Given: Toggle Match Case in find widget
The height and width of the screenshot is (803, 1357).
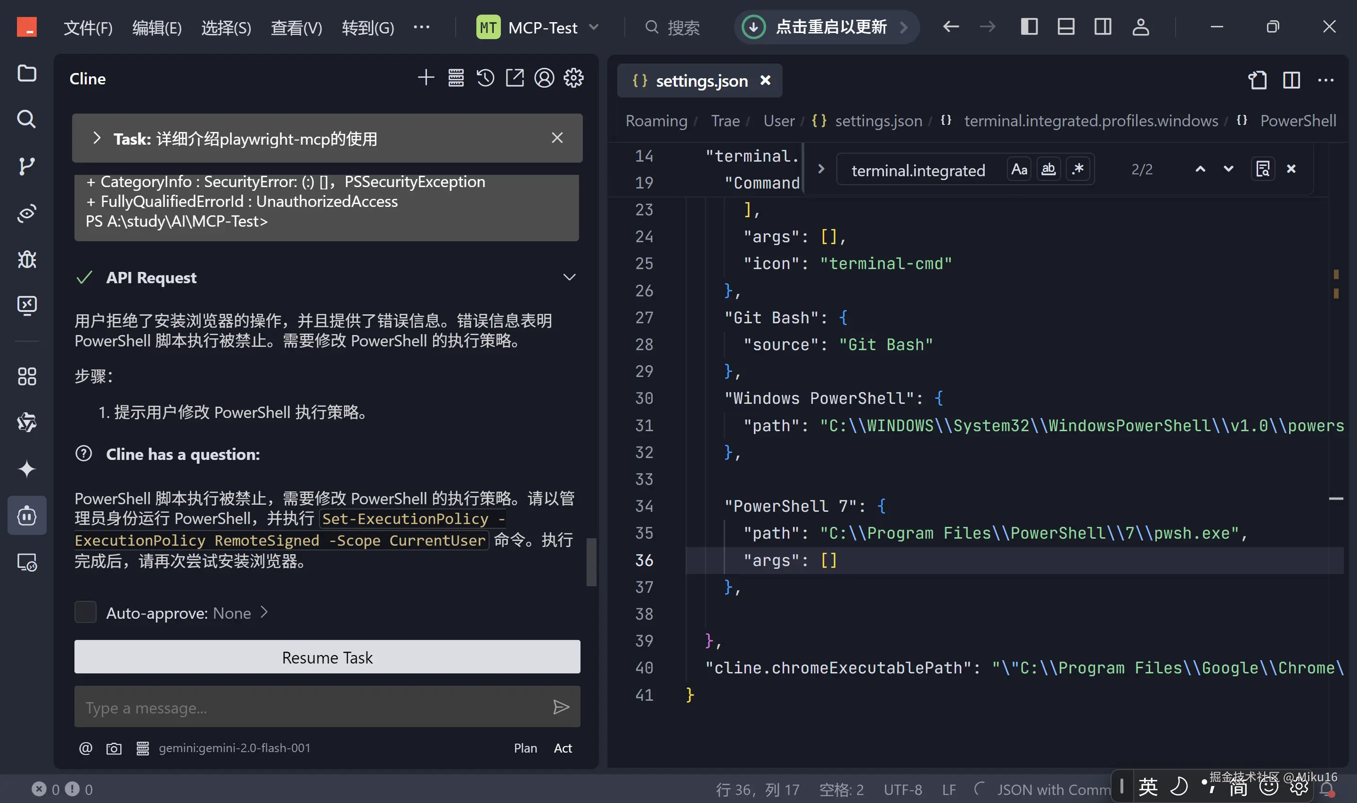Looking at the screenshot, I should 1019,169.
